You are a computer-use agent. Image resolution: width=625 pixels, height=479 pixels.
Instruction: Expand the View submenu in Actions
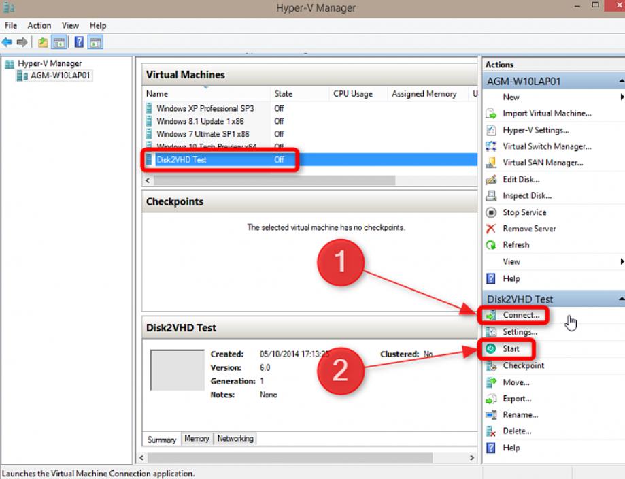622,262
